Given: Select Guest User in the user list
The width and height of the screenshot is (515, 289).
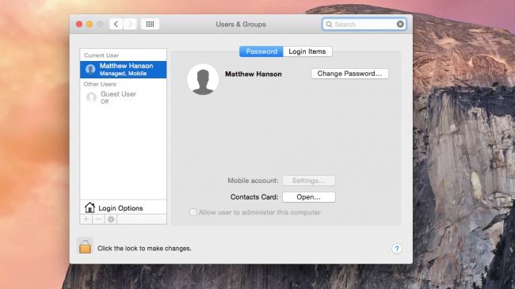Looking at the screenshot, I should tap(123, 97).
